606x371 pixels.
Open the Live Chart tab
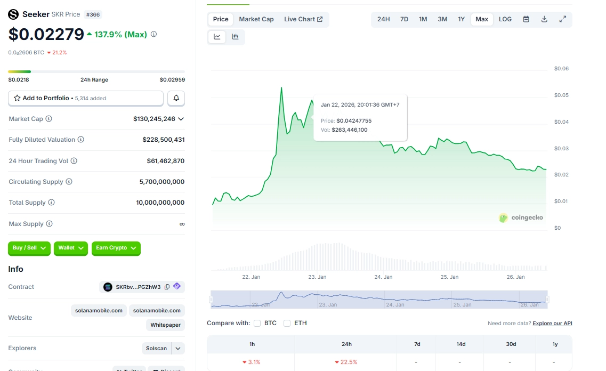pos(304,19)
